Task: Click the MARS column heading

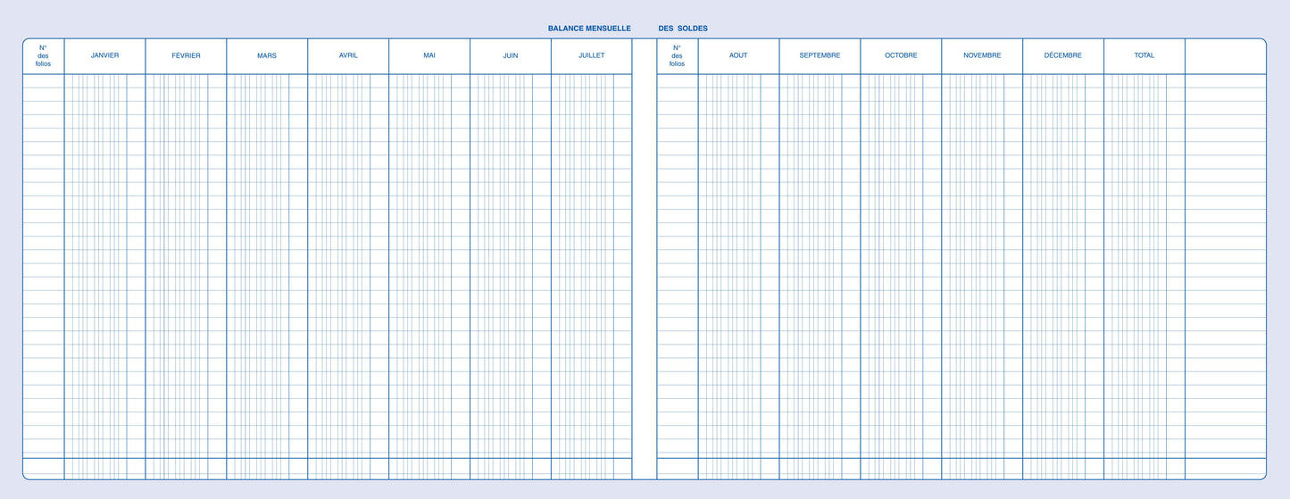Action: pos(267,55)
